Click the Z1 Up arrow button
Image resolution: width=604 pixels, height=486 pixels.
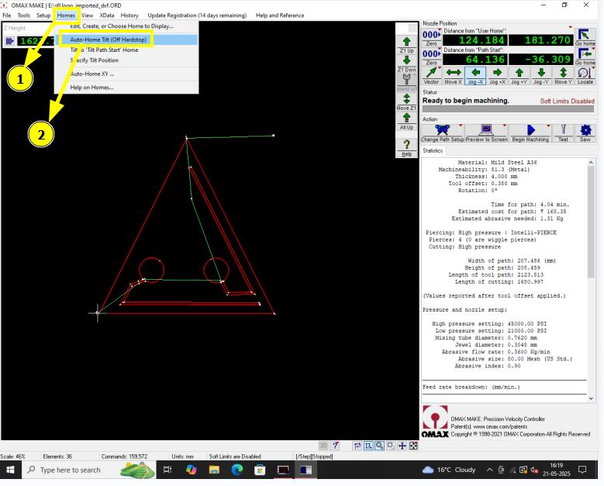[406, 45]
